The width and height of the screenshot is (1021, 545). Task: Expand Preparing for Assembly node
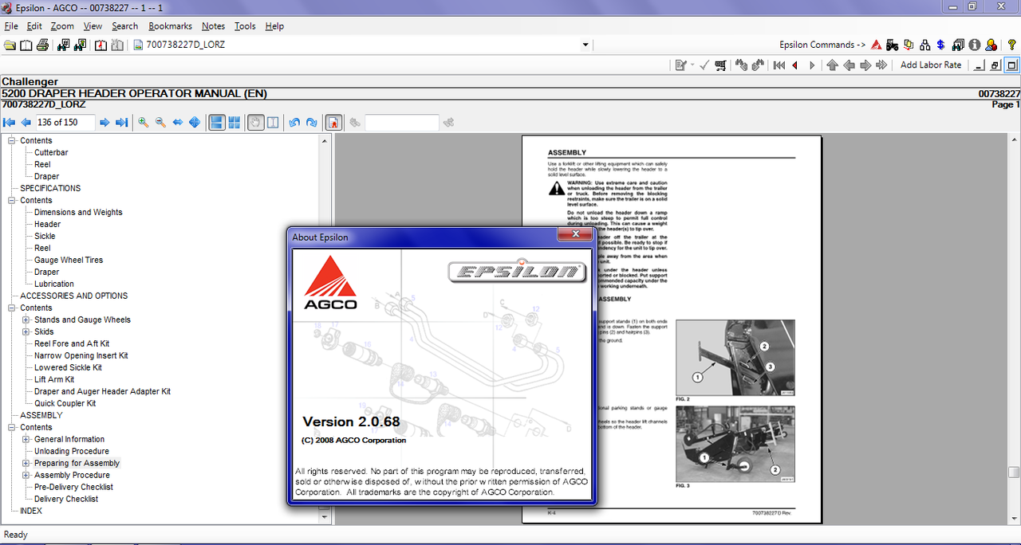click(x=26, y=463)
